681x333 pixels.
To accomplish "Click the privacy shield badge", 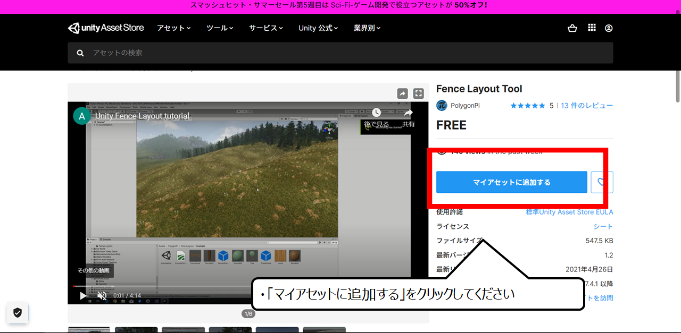I will coord(18,313).
